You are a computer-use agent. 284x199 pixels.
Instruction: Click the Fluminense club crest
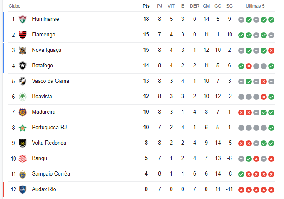pyautogui.click(x=23, y=19)
